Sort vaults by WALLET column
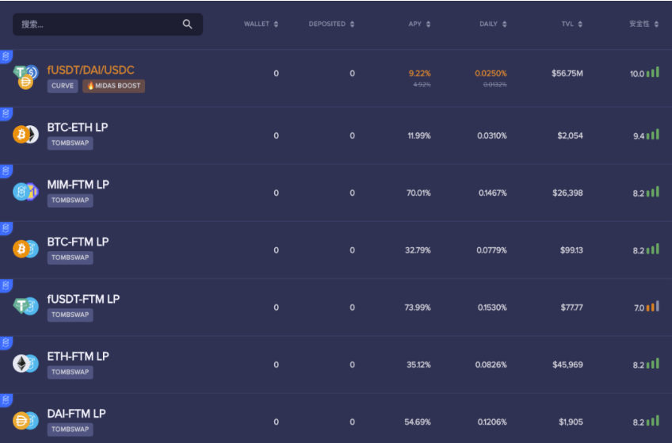The width and height of the screenshot is (672, 443). tap(261, 24)
